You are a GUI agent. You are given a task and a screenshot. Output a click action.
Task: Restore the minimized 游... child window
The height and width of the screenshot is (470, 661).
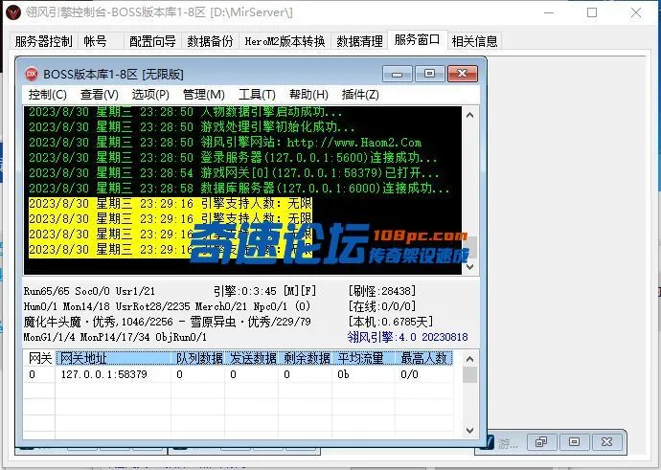[541, 442]
